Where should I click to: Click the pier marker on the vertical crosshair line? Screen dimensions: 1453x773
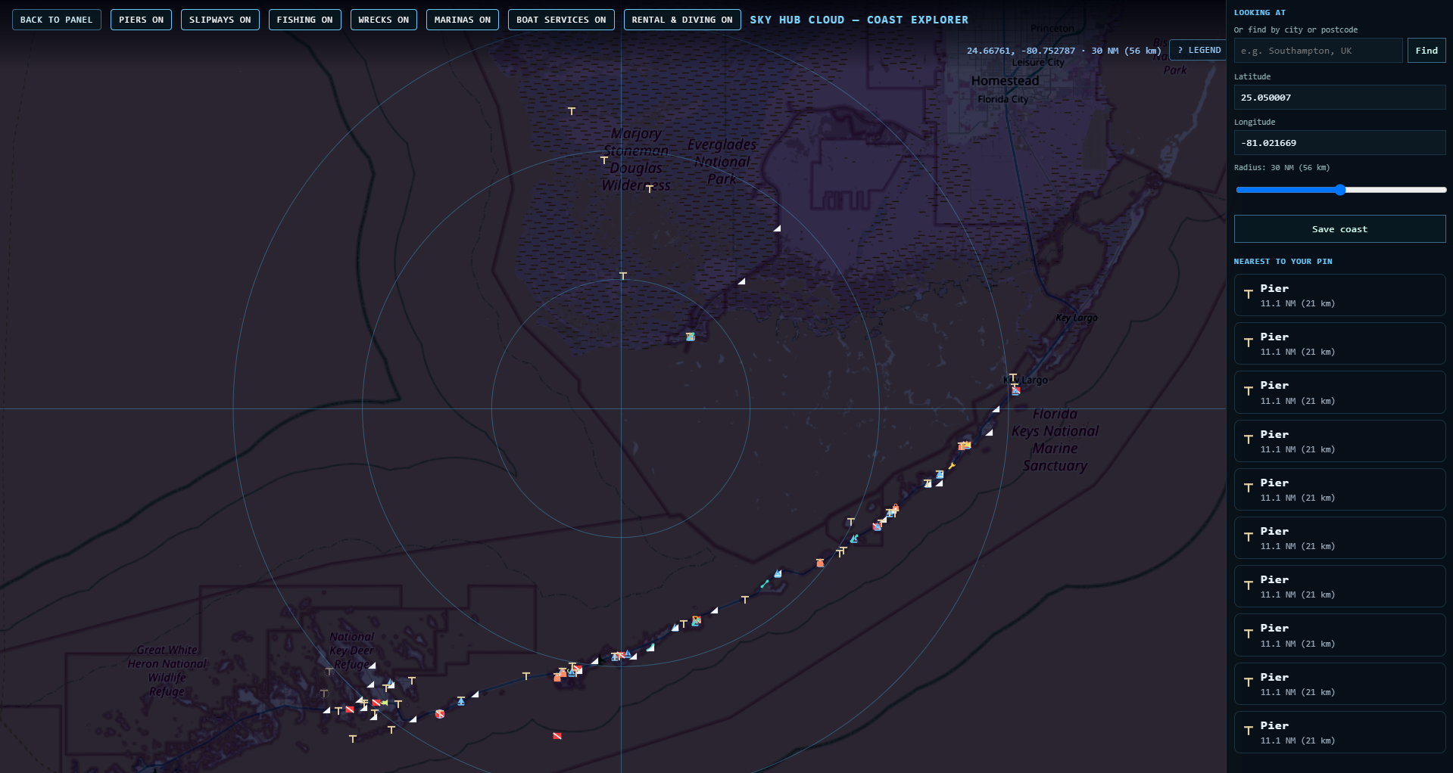(x=623, y=276)
